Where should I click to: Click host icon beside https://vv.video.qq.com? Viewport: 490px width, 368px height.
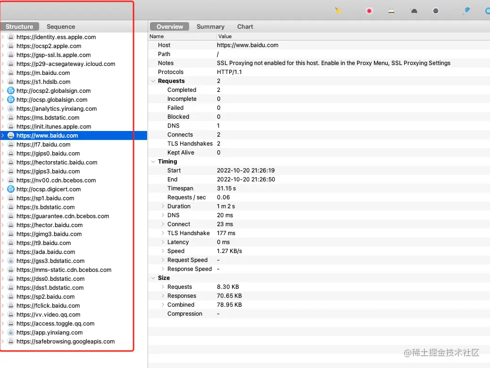(11, 315)
